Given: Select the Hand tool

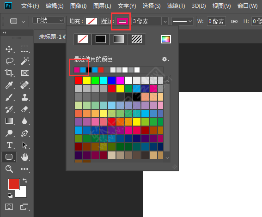Looking at the screenshot, I should pyautogui.click(x=25, y=157).
